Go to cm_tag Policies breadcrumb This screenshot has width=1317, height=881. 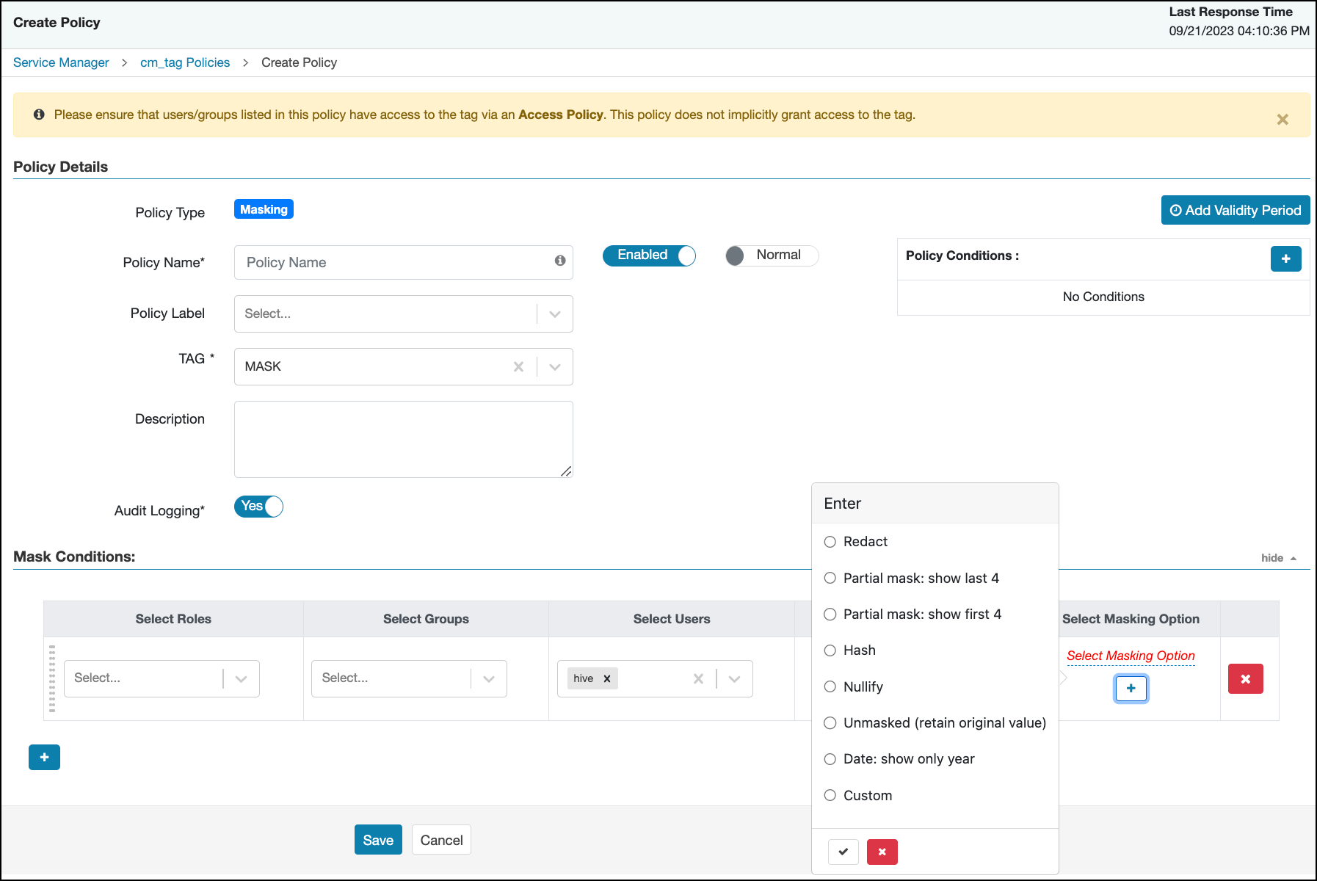point(185,62)
